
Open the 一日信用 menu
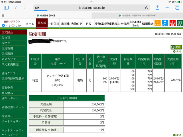pos(53,24)
